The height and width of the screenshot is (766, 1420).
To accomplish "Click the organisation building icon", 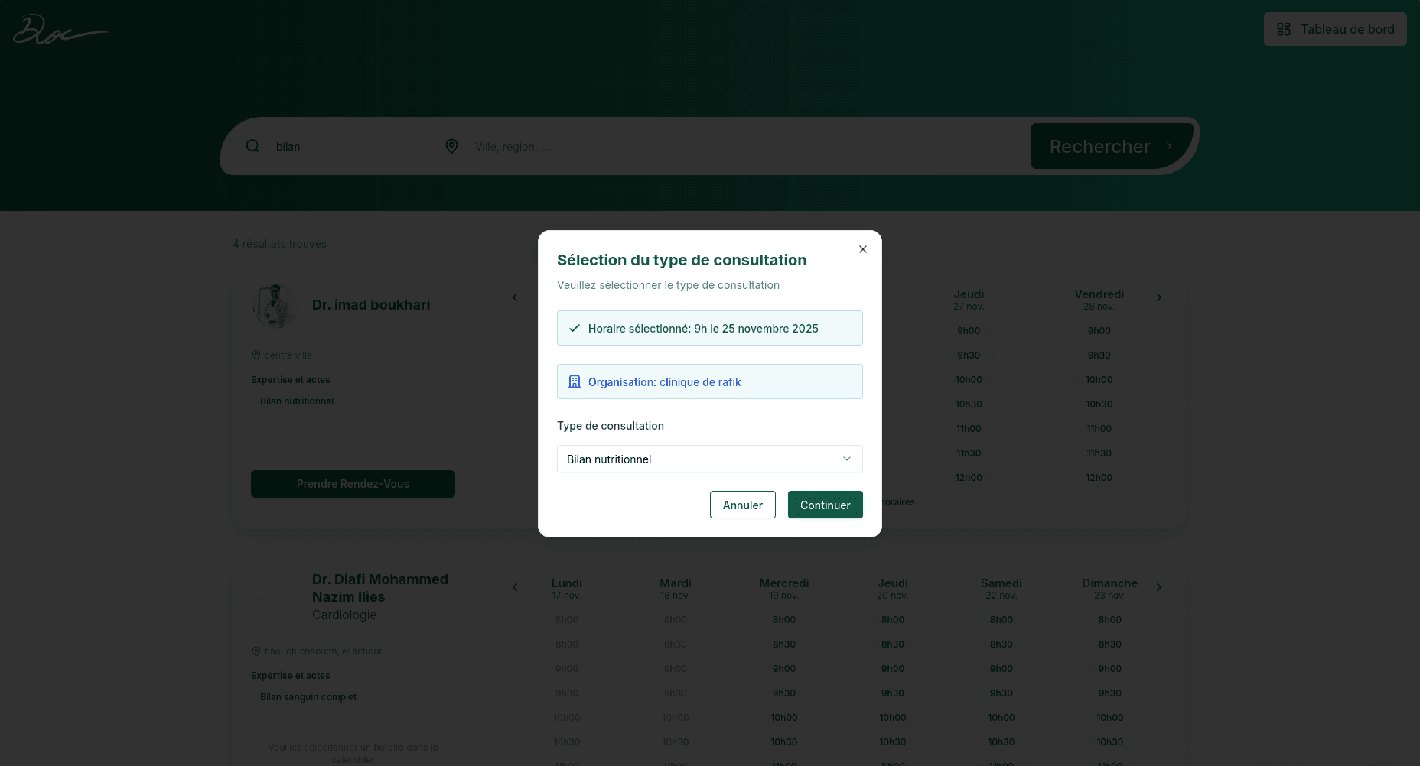I will 575,381.
